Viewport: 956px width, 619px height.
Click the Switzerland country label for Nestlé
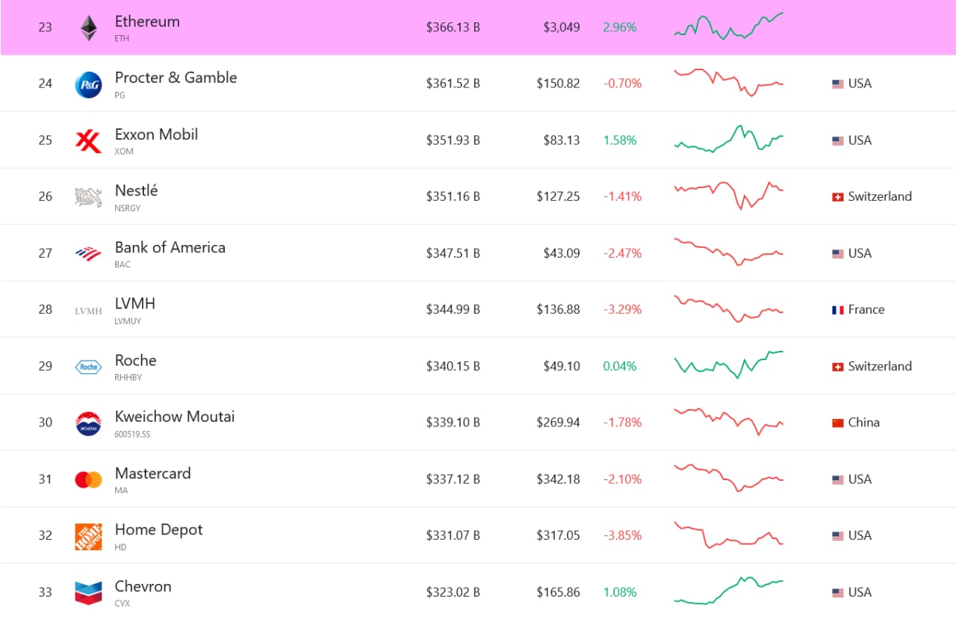(880, 196)
